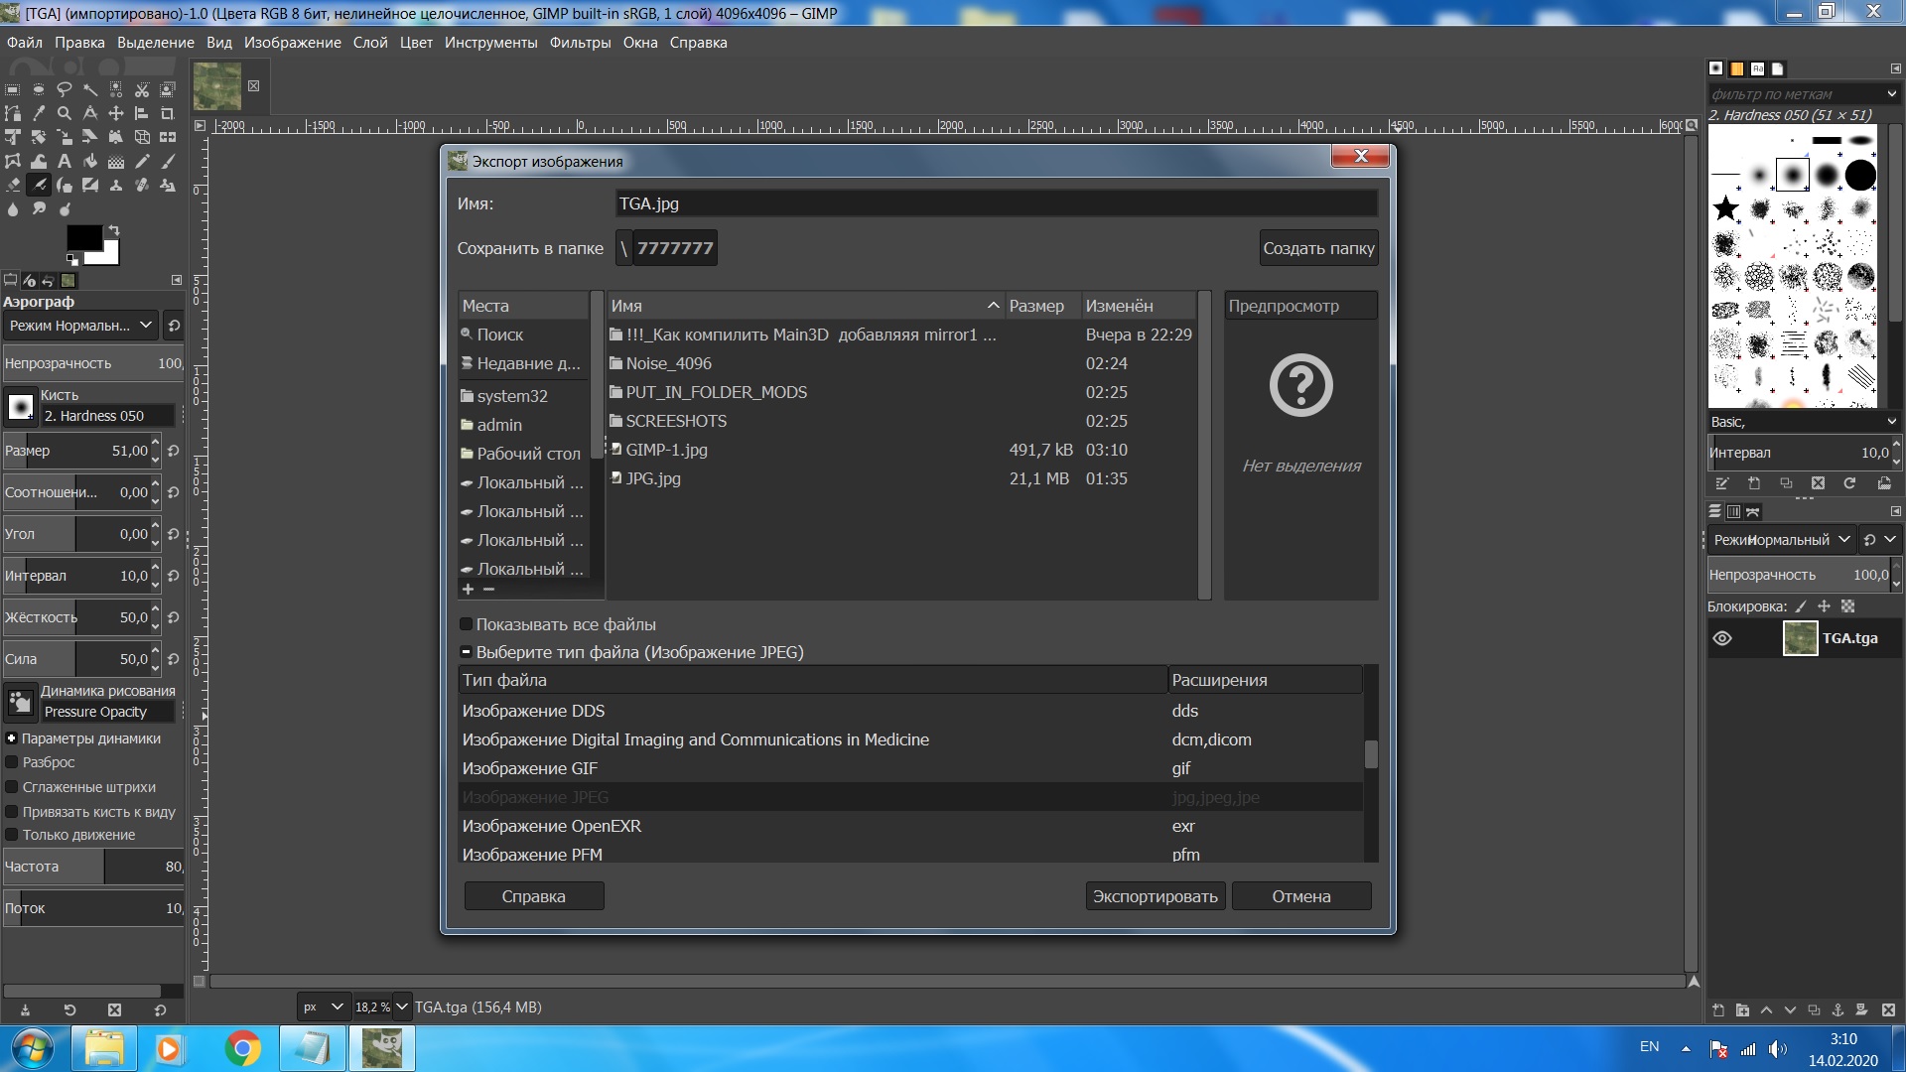The image size is (1906, 1072).
Task: Click the file name field 'TGA.jpg'
Action: [996, 203]
